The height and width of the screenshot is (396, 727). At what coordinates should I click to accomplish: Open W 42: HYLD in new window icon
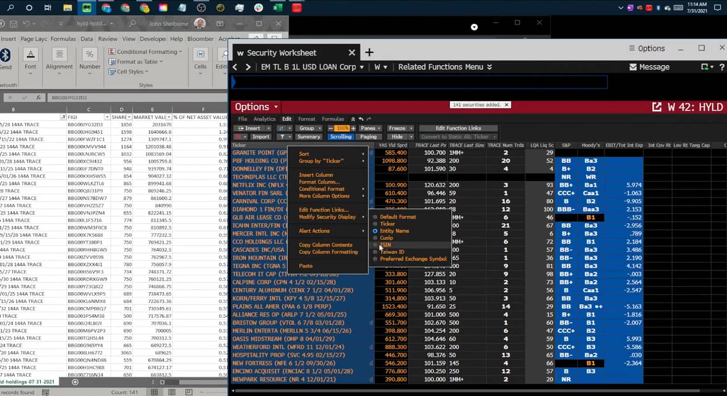pyautogui.click(x=657, y=107)
